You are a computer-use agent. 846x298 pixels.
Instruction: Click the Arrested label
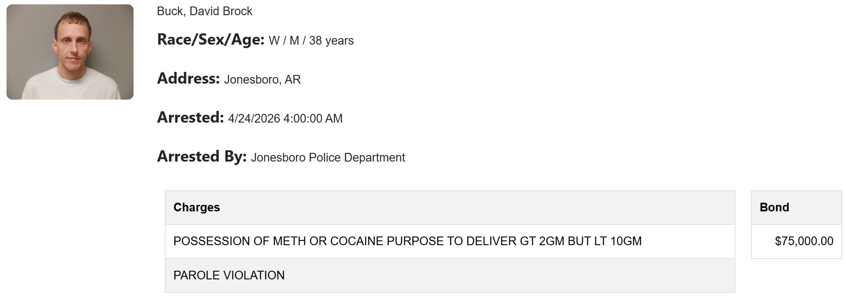[190, 118]
